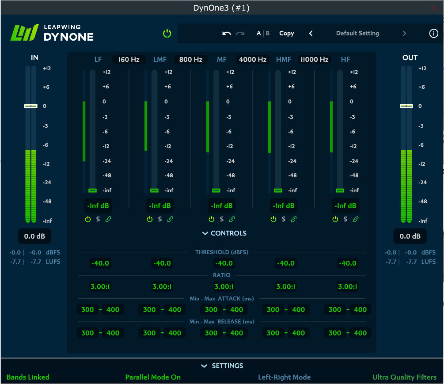Toggle the main plugin power button

click(167, 34)
